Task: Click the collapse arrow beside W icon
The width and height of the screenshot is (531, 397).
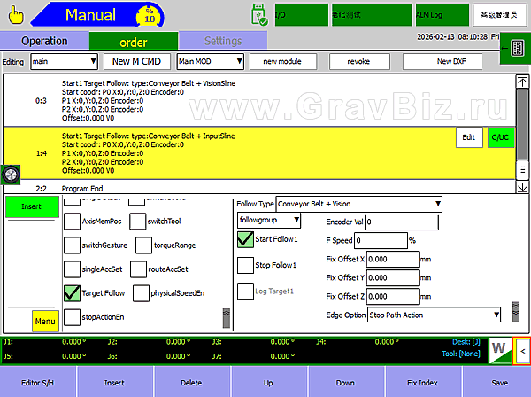Action: [x=521, y=351]
